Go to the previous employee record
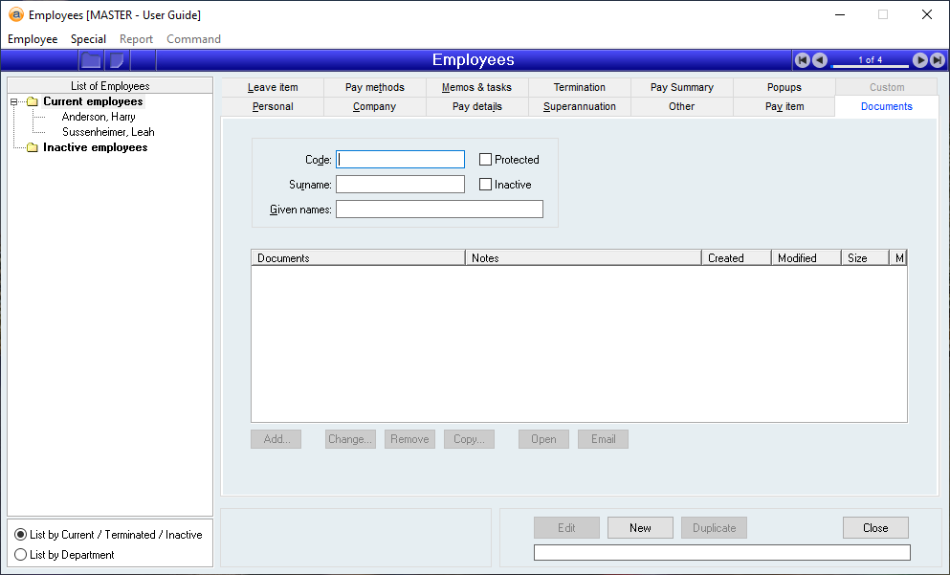 (820, 60)
